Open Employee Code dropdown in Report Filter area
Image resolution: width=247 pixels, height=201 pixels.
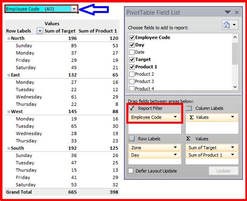tap(175, 117)
